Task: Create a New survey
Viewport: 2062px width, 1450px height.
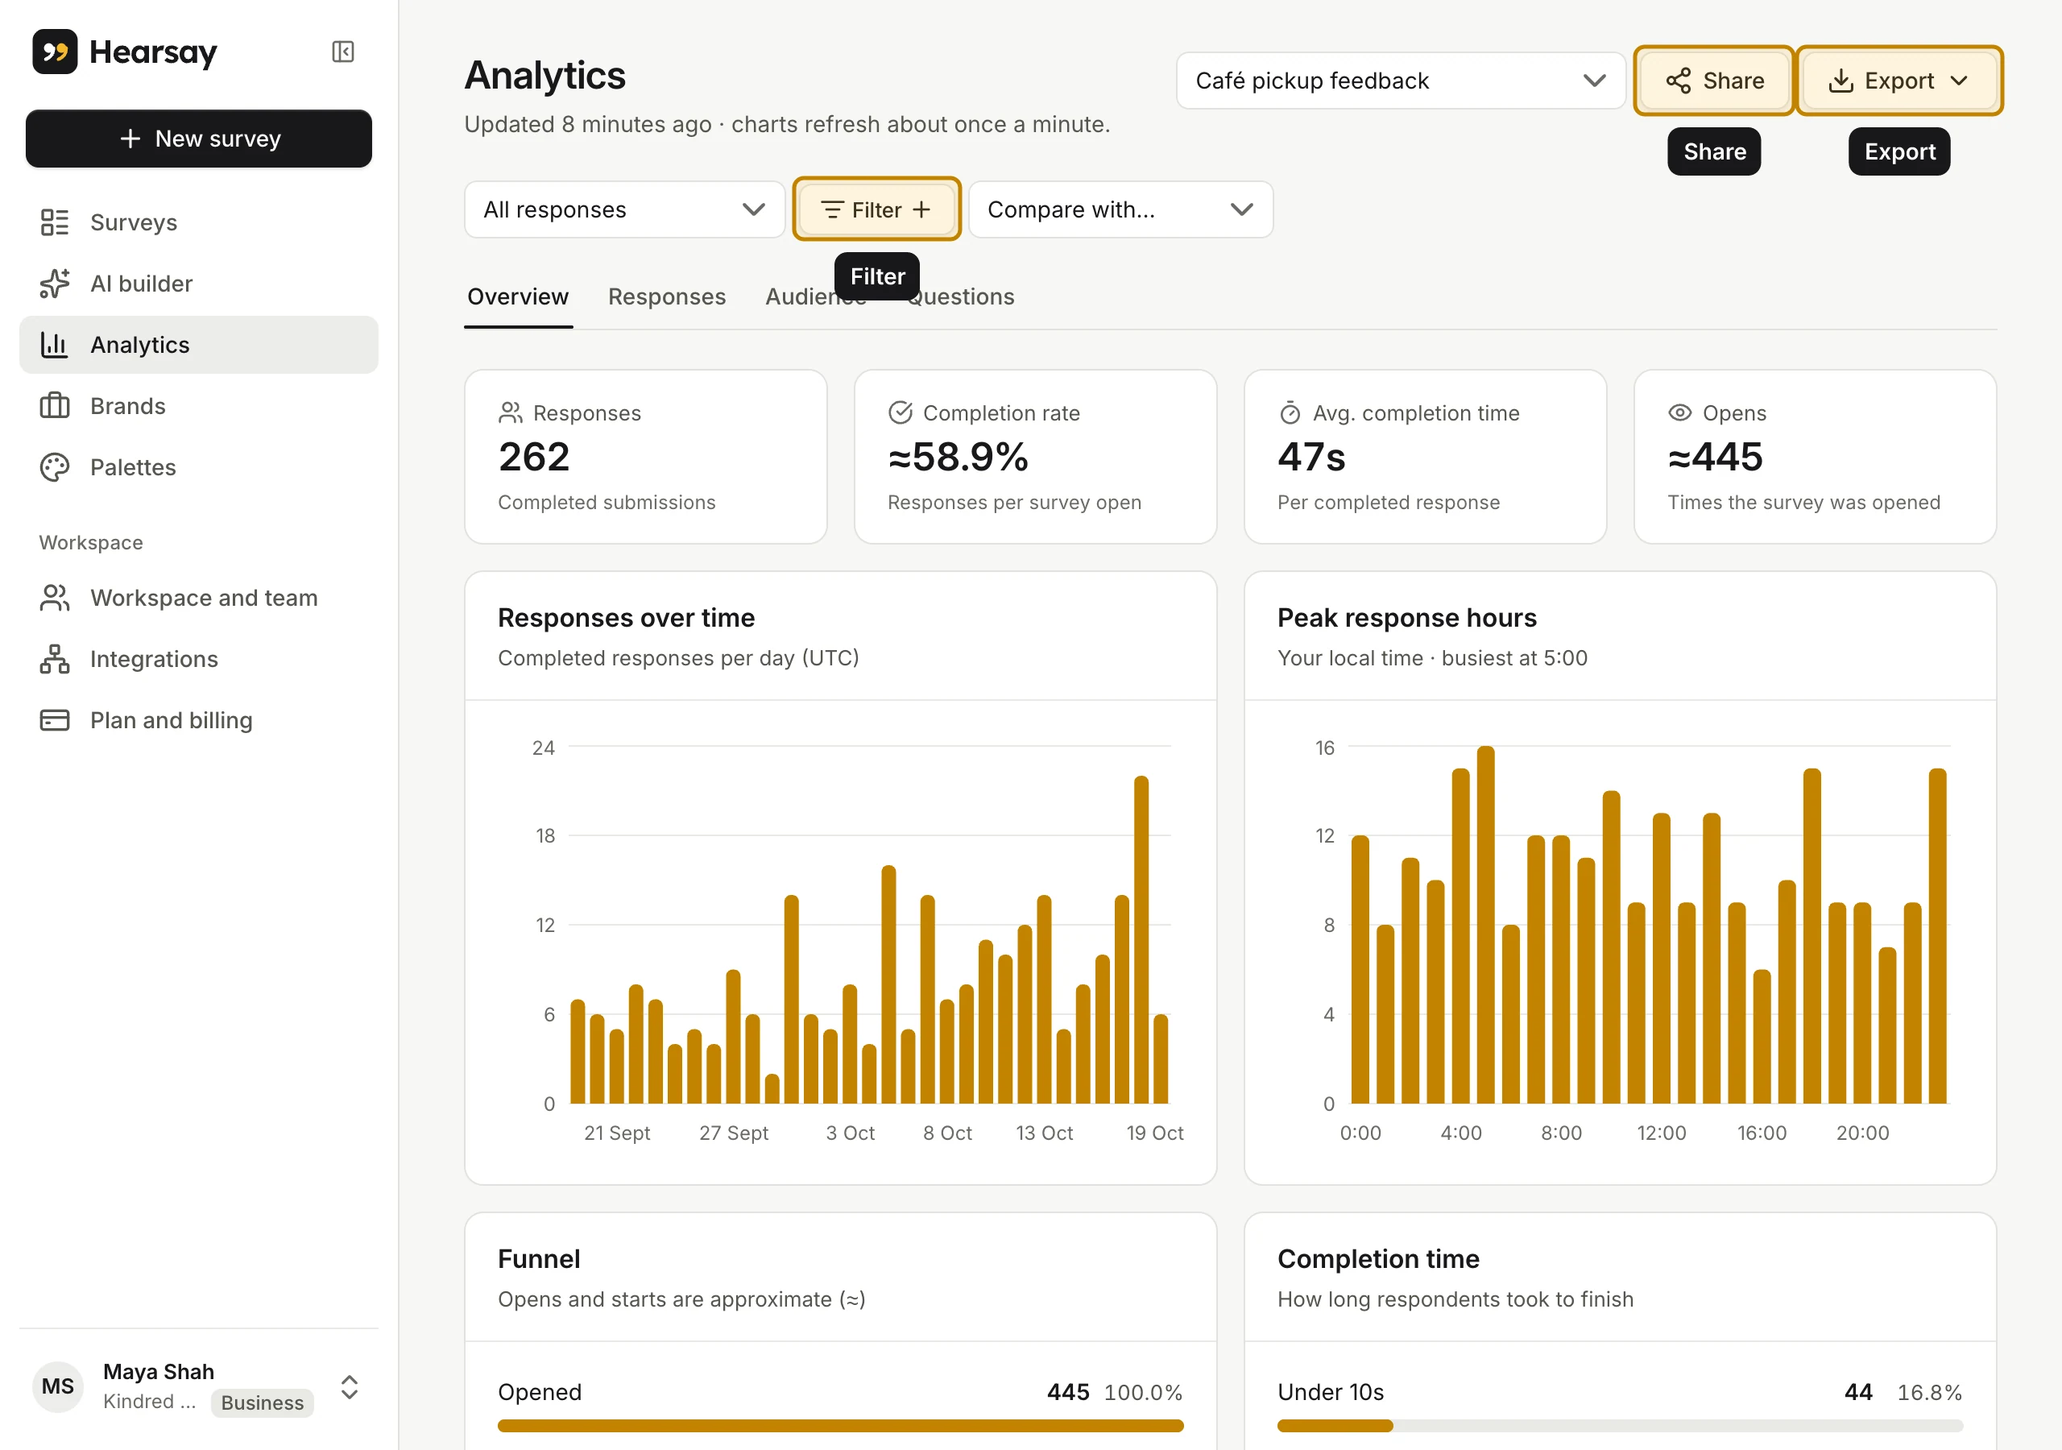Action: click(198, 139)
